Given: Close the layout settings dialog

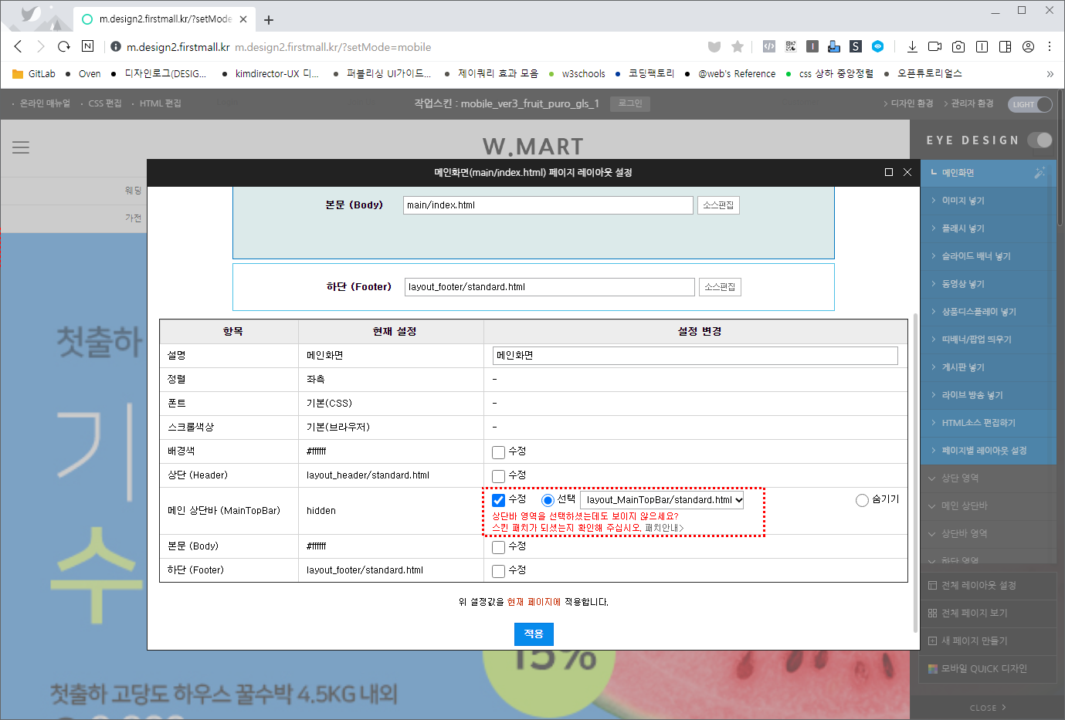Looking at the screenshot, I should 907,172.
